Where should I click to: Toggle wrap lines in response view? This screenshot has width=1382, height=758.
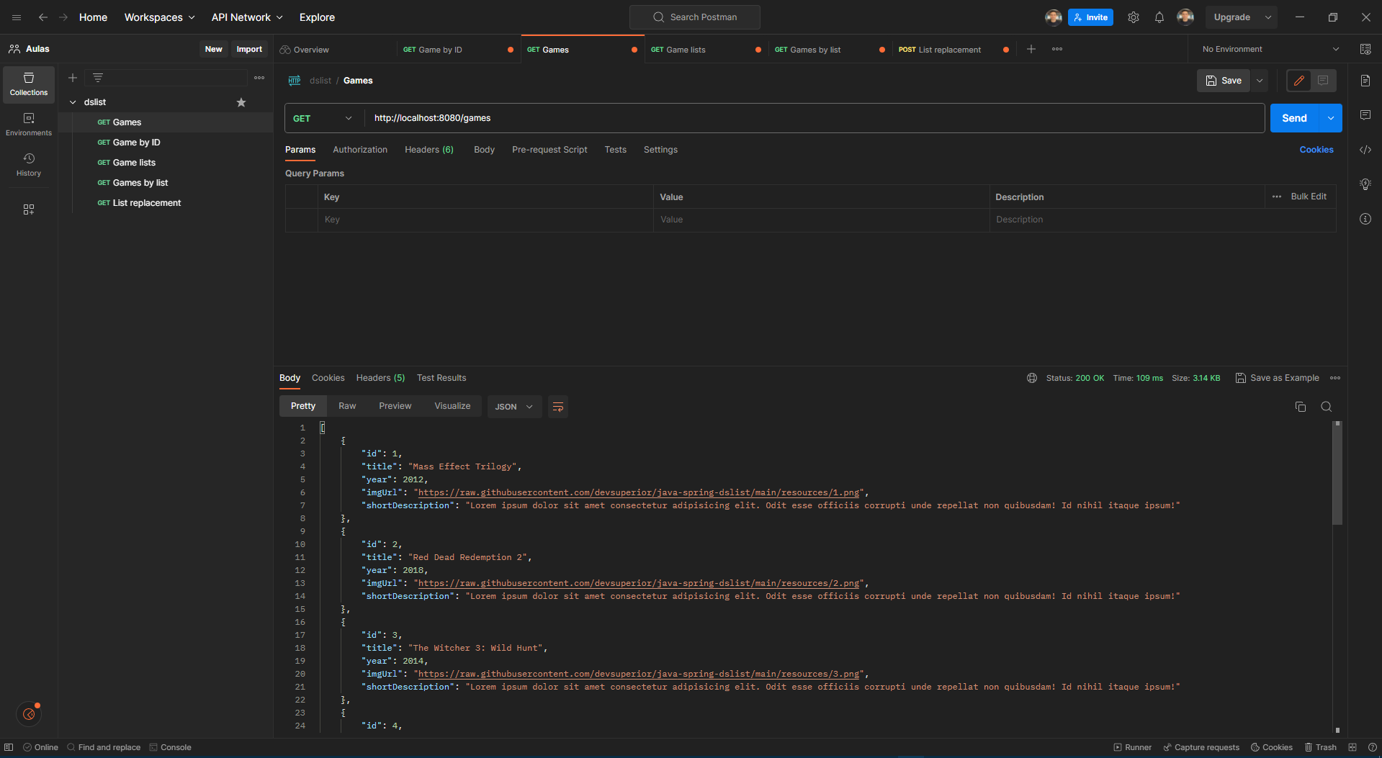click(x=558, y=407)
